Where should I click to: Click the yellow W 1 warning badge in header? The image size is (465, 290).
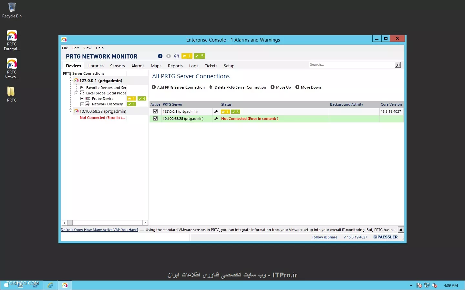pos(187,56)
